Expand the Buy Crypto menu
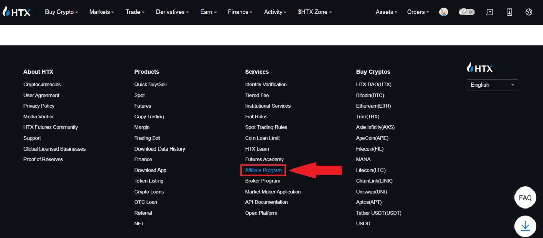Viewport: 543px width, 238px height. tap(61, 12)
